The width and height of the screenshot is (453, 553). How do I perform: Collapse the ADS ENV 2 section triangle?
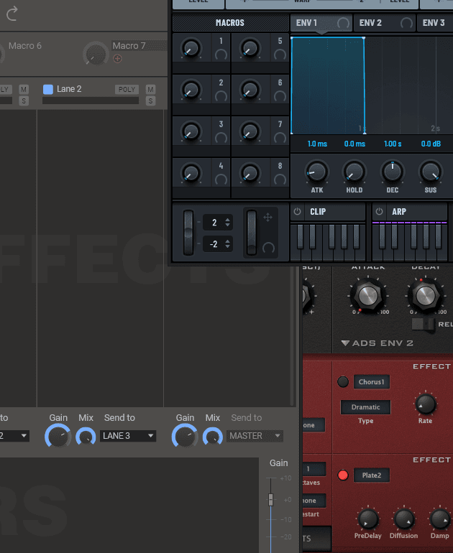click(345, 343)
